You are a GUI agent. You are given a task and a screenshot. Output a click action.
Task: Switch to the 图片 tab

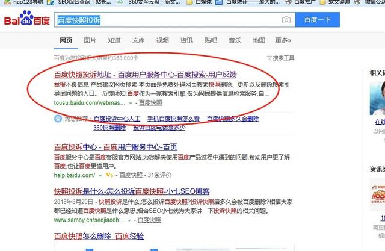pyautogui.click(x=90, y=40)
